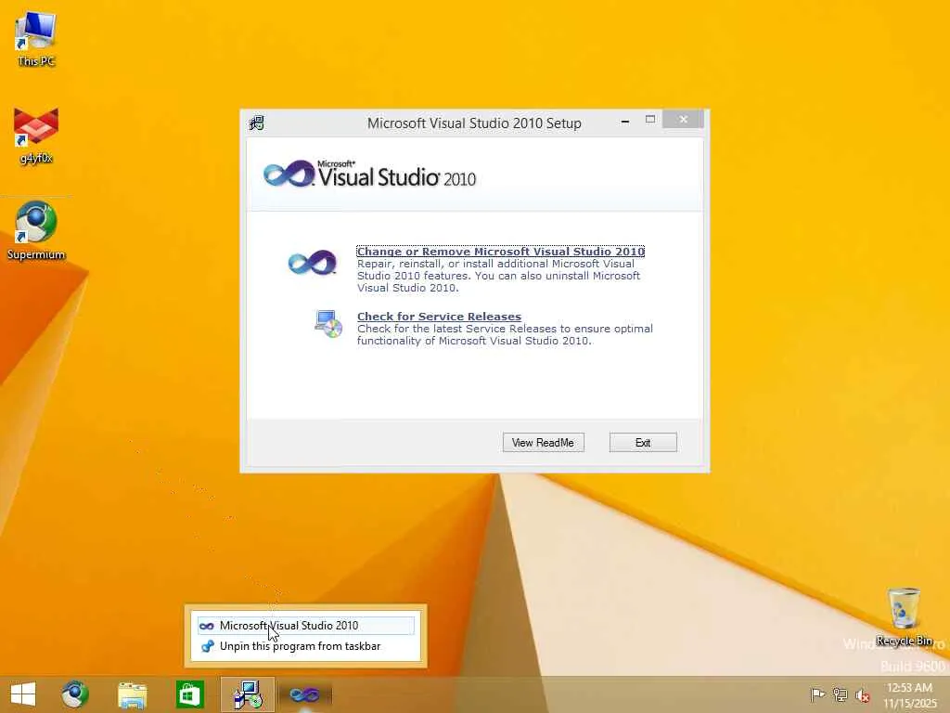Image resolution: width=950 pixels, height=713 pixels.
Task: Open the Windows Store taskbar icon
Action: click(x=189, y=694)
